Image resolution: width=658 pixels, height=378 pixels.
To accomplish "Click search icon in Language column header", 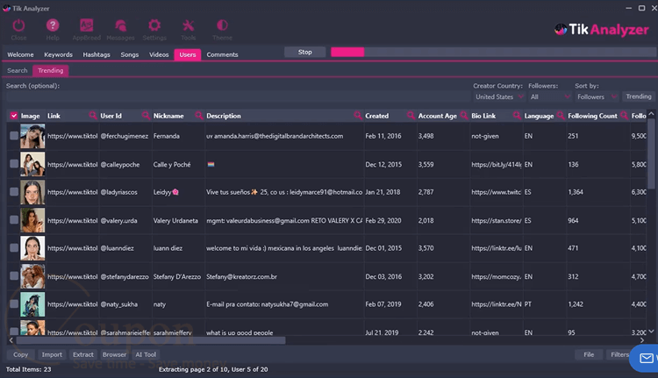I will (x=561, y=116).
